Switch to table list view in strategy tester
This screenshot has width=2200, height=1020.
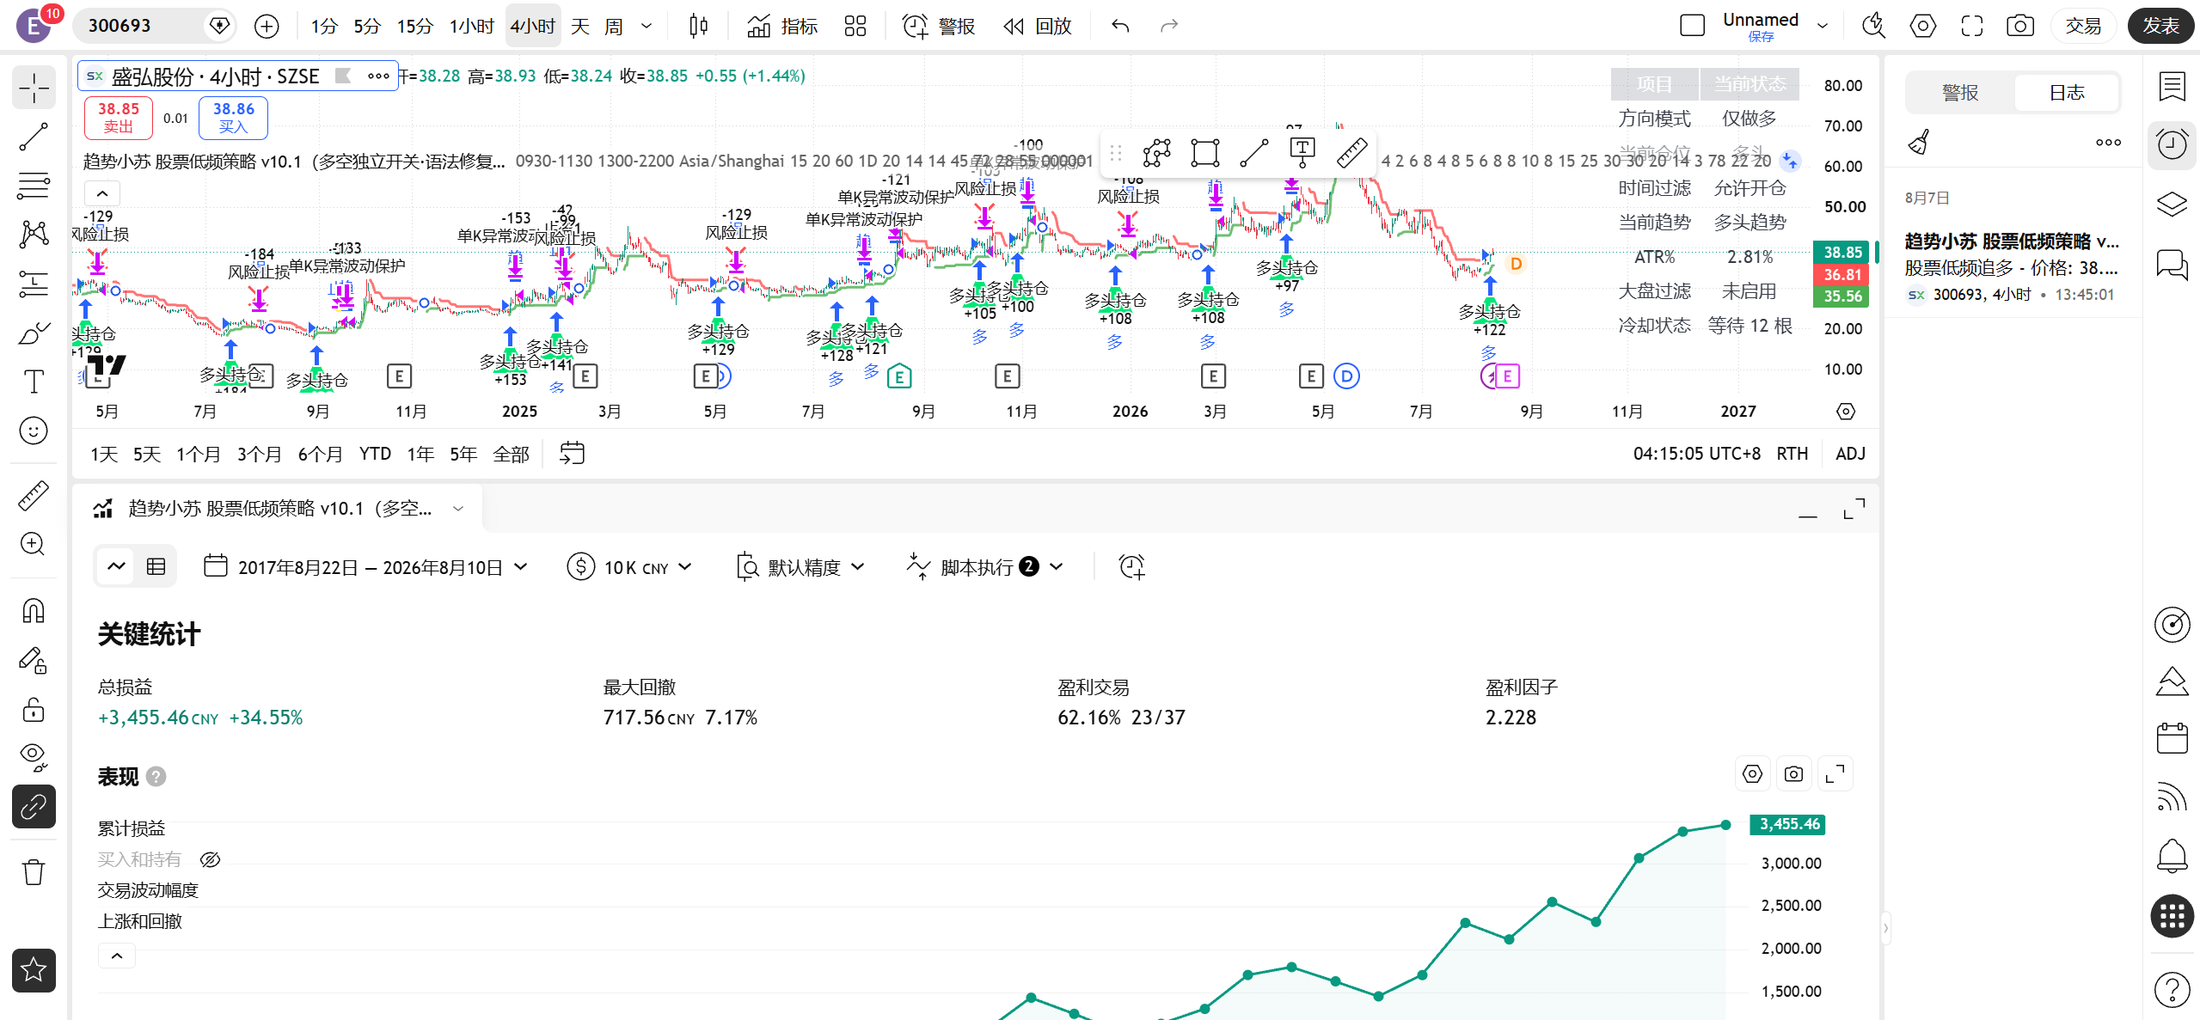pos(156,566)
